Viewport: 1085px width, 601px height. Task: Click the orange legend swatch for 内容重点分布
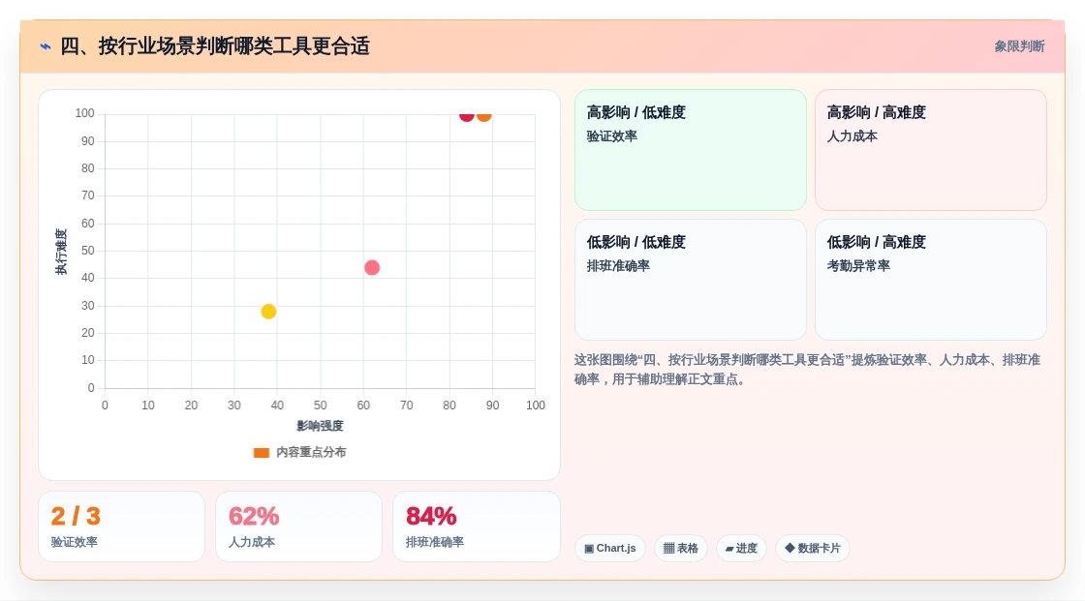[x=261, y=452]
